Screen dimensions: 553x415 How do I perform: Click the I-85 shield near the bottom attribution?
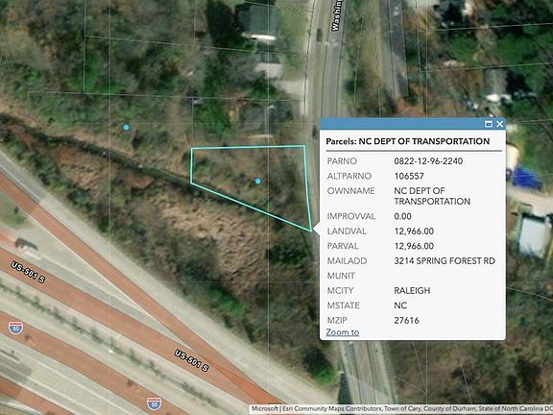click(x=155, y=403)
